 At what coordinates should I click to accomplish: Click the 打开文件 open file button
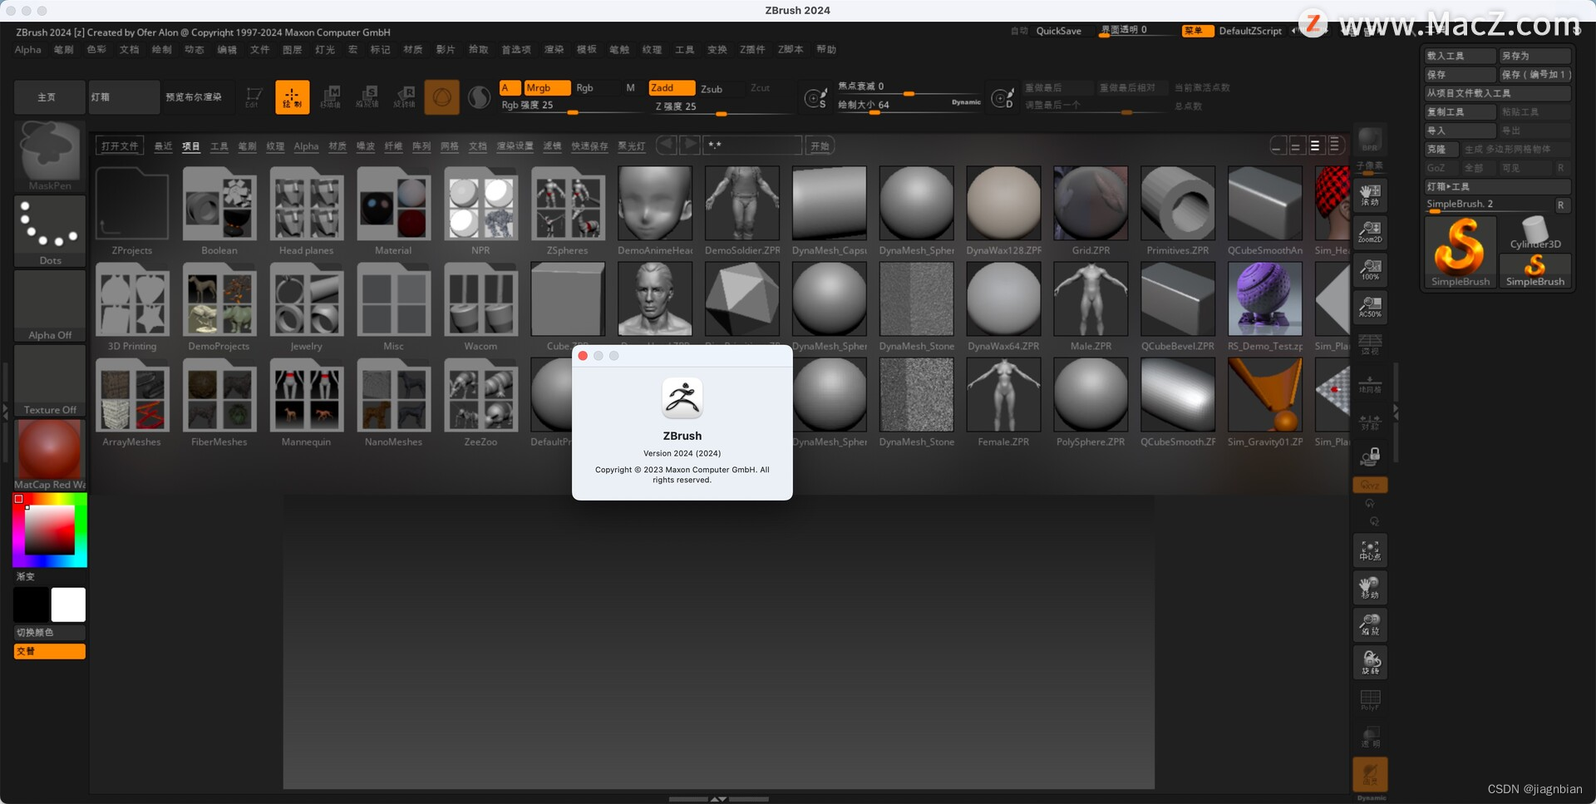(x=120, y=146)
